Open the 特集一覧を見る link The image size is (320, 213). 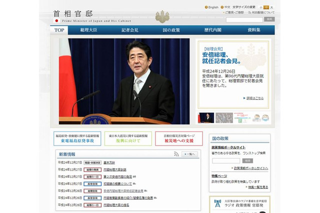[x=258, y=187]
